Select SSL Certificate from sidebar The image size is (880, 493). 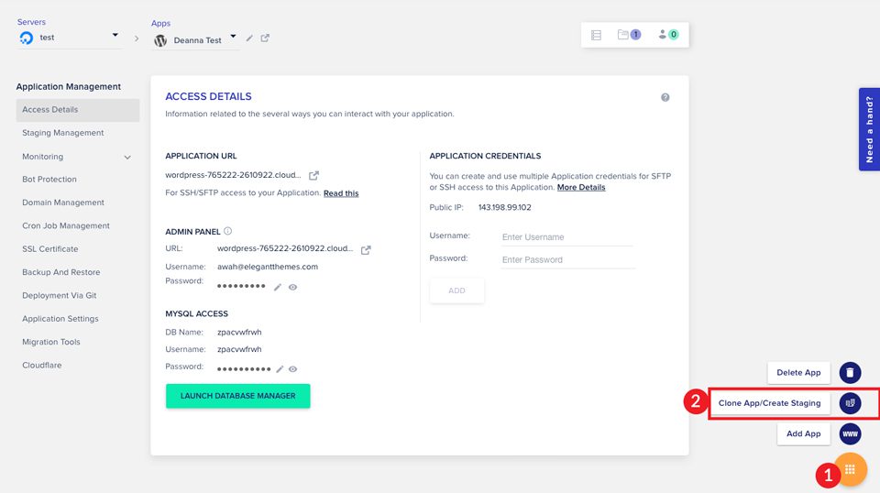point(49,249)
